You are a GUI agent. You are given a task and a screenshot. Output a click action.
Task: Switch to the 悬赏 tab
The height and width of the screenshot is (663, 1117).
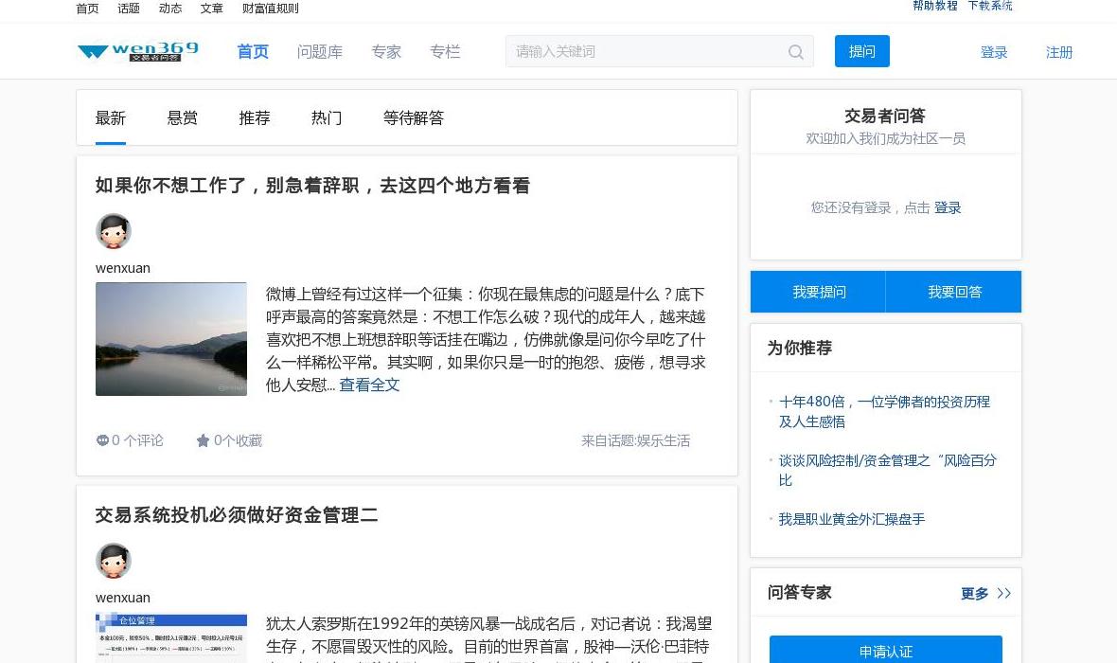[x=183, y=118]
